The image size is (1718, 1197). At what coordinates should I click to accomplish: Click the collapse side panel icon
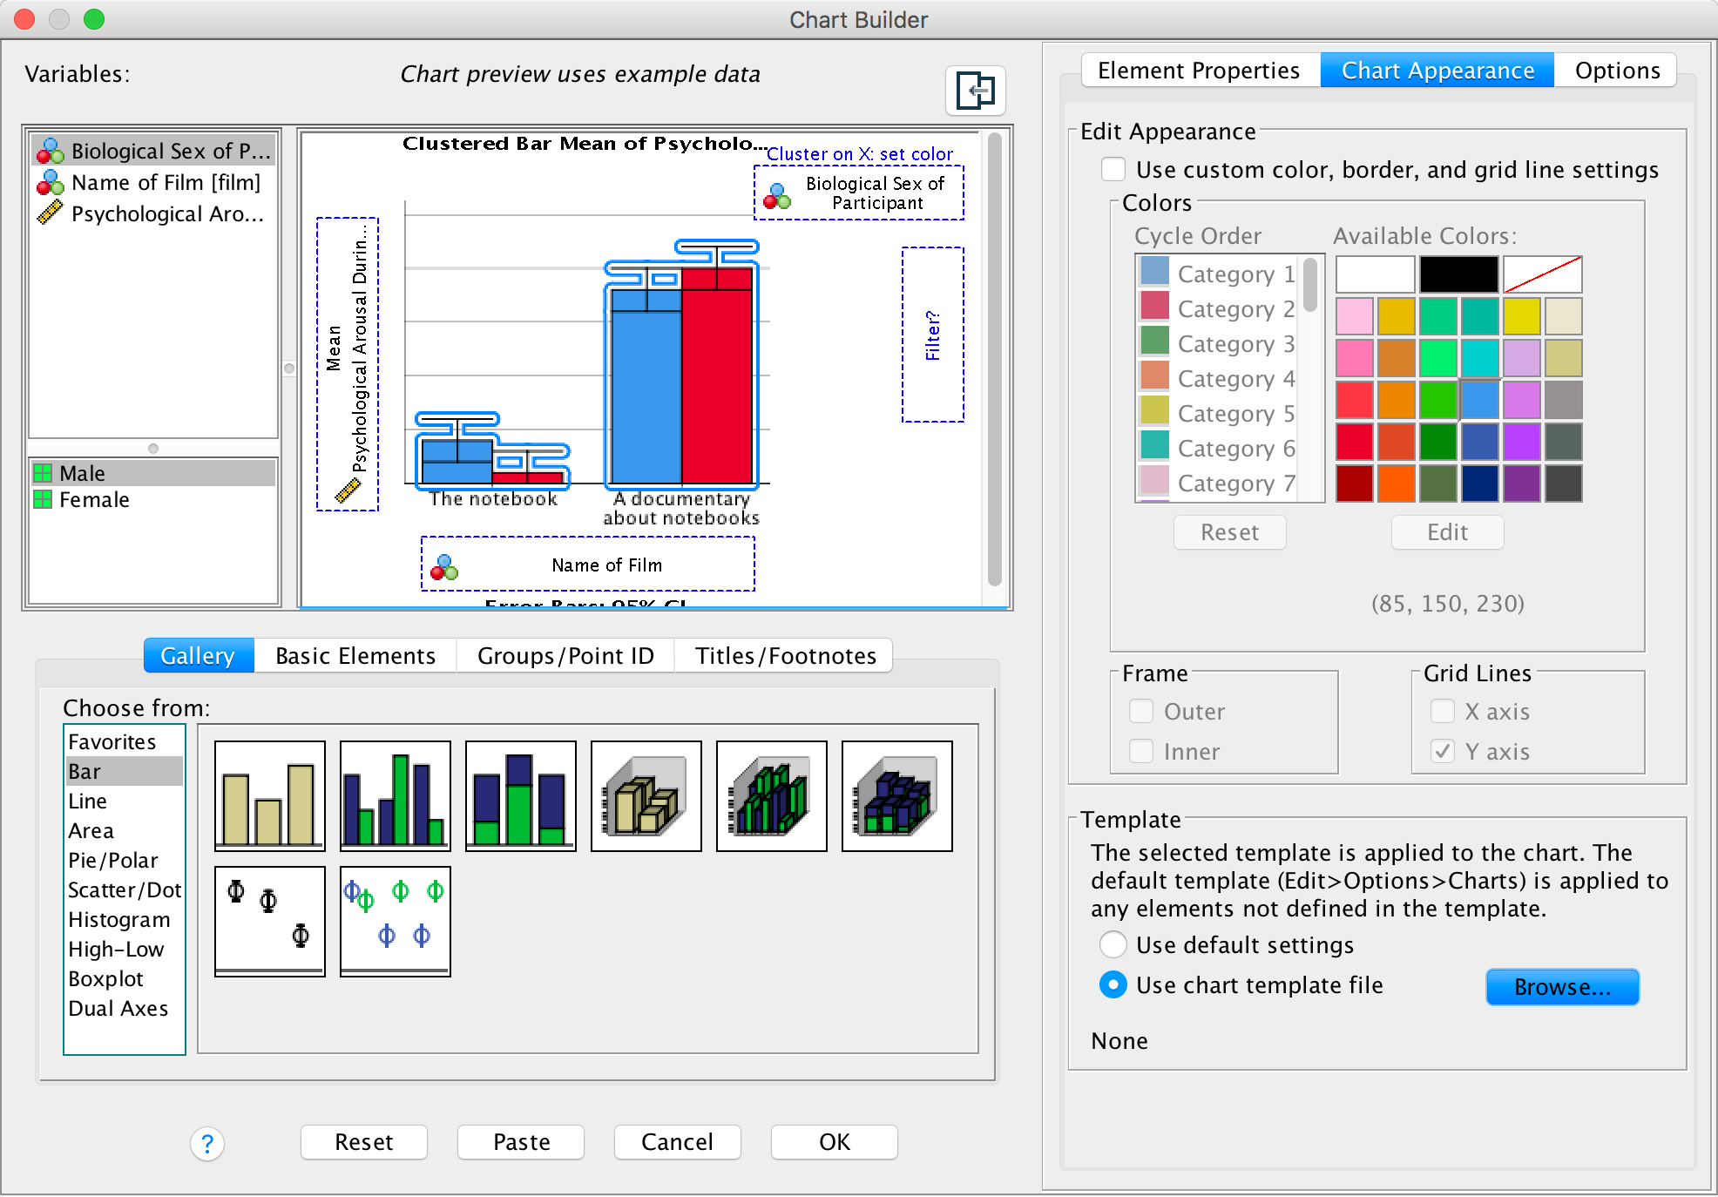(x=975, y=91)
